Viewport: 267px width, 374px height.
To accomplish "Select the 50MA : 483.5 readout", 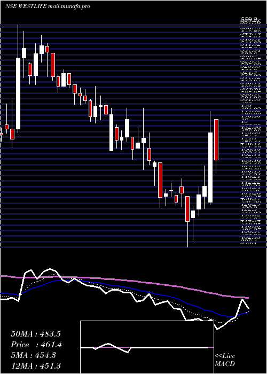I will 36,334.
